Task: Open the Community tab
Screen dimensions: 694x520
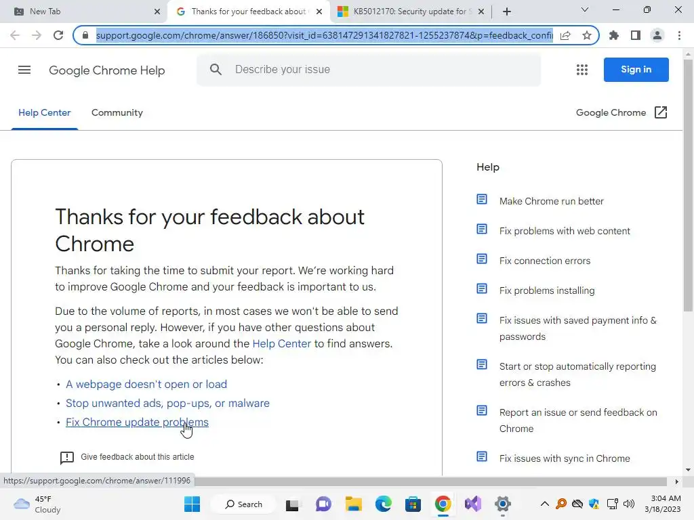Action: [117, 113]
